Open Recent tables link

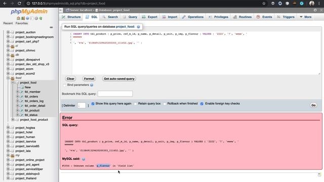(8, 23)
